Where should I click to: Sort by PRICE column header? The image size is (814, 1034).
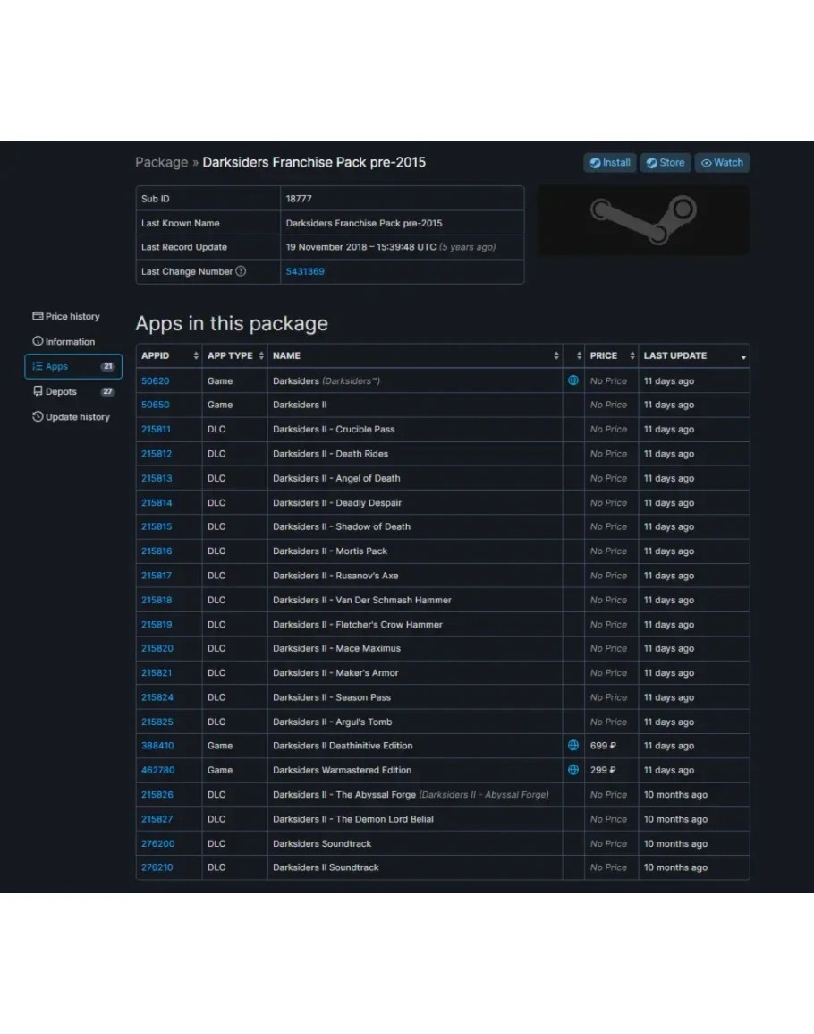tap(611, 356)
